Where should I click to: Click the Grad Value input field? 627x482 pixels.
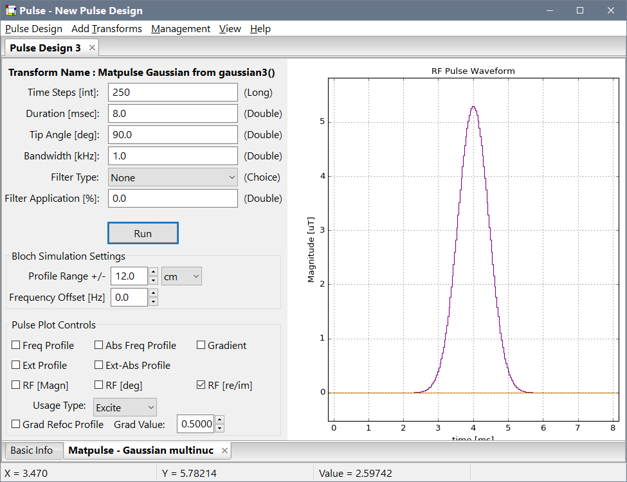[195, 424]
